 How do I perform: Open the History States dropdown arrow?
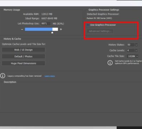136,45
